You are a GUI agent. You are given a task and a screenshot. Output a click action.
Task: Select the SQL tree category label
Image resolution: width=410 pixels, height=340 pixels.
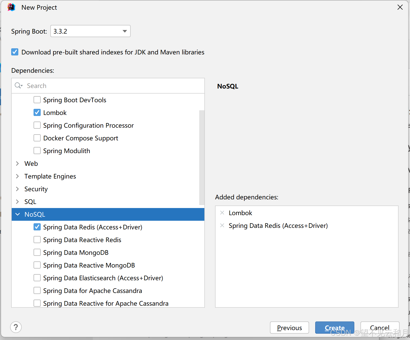click(x=30, y=202)
